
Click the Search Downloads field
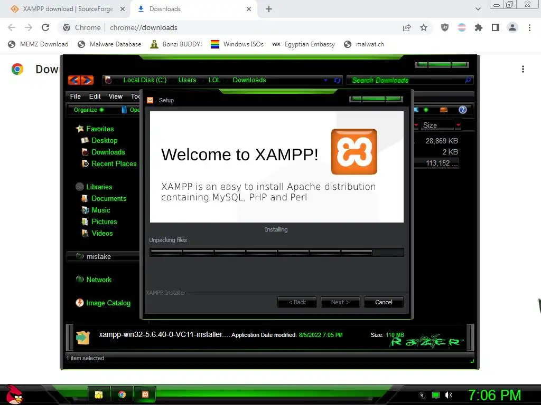410,80
